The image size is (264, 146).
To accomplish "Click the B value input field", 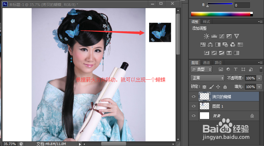I will (242, 5).
